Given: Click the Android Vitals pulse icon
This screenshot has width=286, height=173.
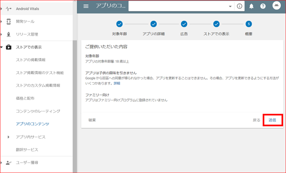Looking at the screenshot, I should coord(9,9).
